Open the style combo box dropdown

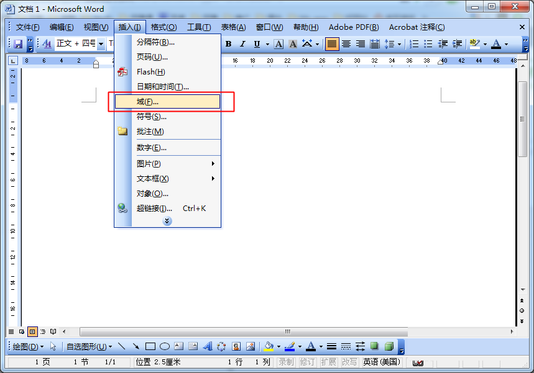pos(101,44)
